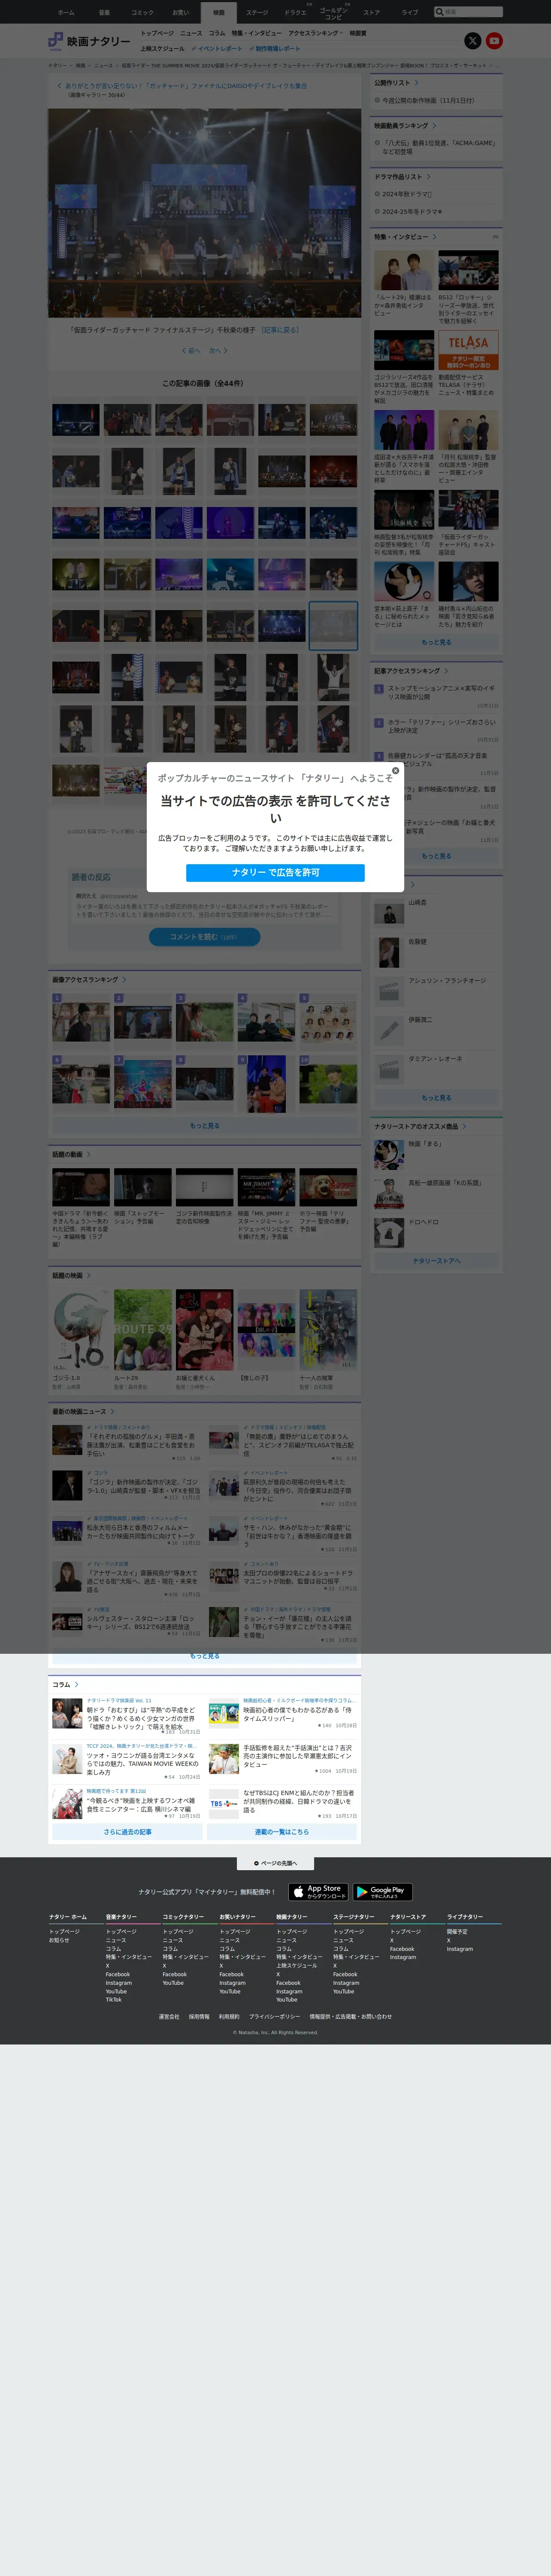Open 採用情報 footer link
The width and height of the screenshot is (551, 2576).
point(199,2017)
